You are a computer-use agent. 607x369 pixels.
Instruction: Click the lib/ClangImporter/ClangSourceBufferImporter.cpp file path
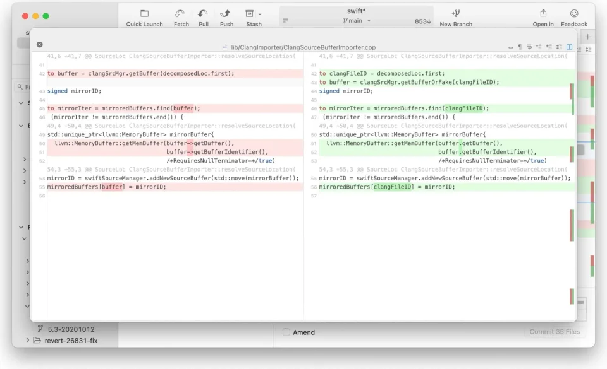tap(303, 47)
